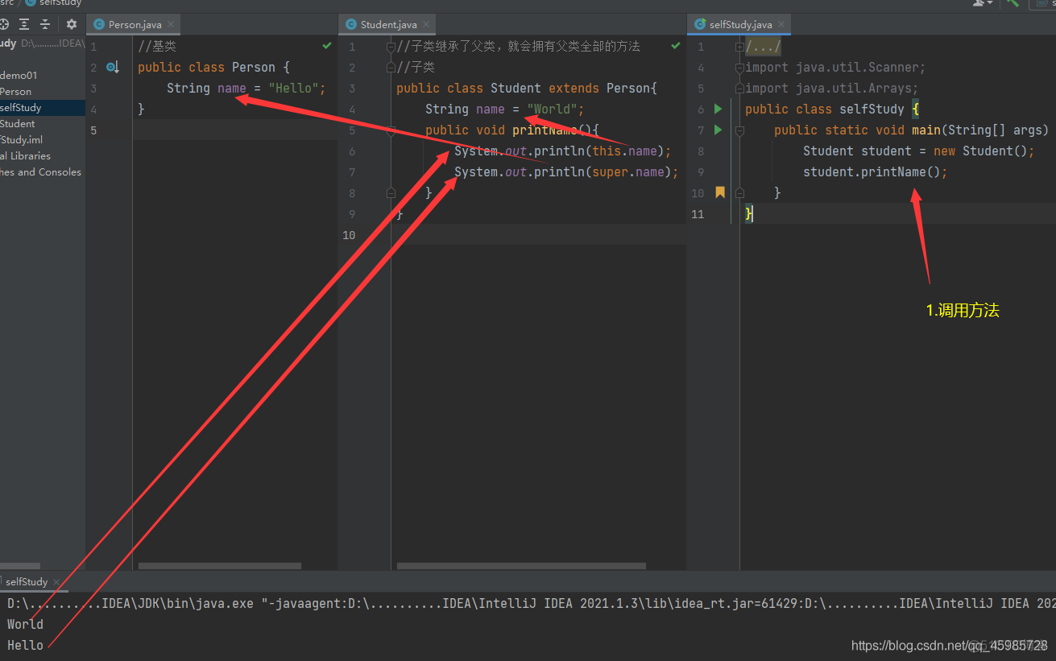Click the fold end marker on line 10 of selfStudy
This screenshot has height=661, width=1056.
click(x=739, y=192)
